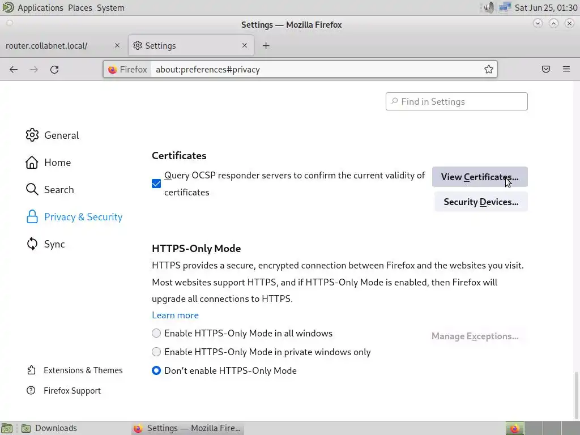Viewport: 580px width, 435px height.
Task: Uncheck Query OCSP responder servers checkbox
Action: [x=156, y=184]
